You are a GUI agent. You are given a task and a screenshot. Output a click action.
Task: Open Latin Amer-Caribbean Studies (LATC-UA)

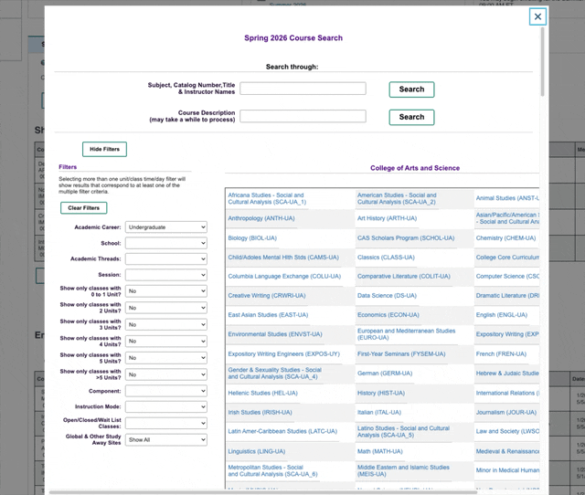pyautogui.click(x=282, y=432)
